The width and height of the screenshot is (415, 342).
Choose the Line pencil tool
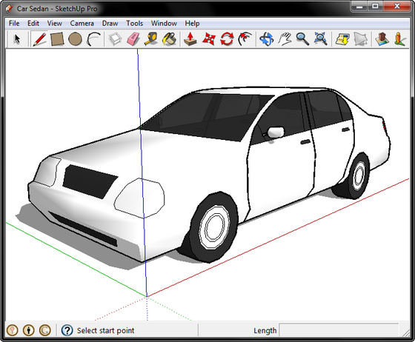point(39,39)
